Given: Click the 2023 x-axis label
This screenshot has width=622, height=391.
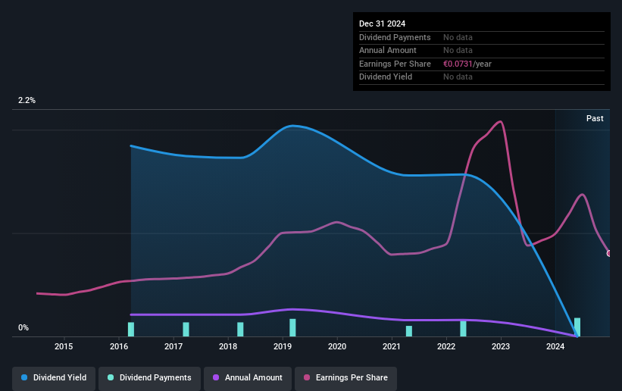Looking at the screenshot, I should 501,346.
